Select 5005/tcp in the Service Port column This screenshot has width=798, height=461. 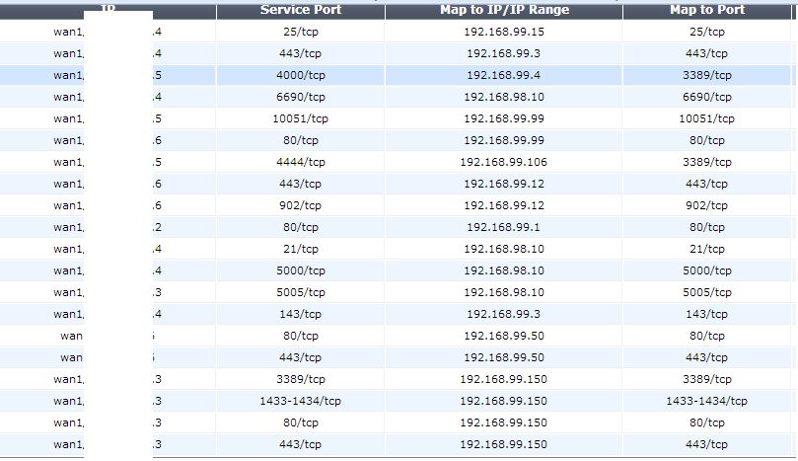(x=300, y=292)
